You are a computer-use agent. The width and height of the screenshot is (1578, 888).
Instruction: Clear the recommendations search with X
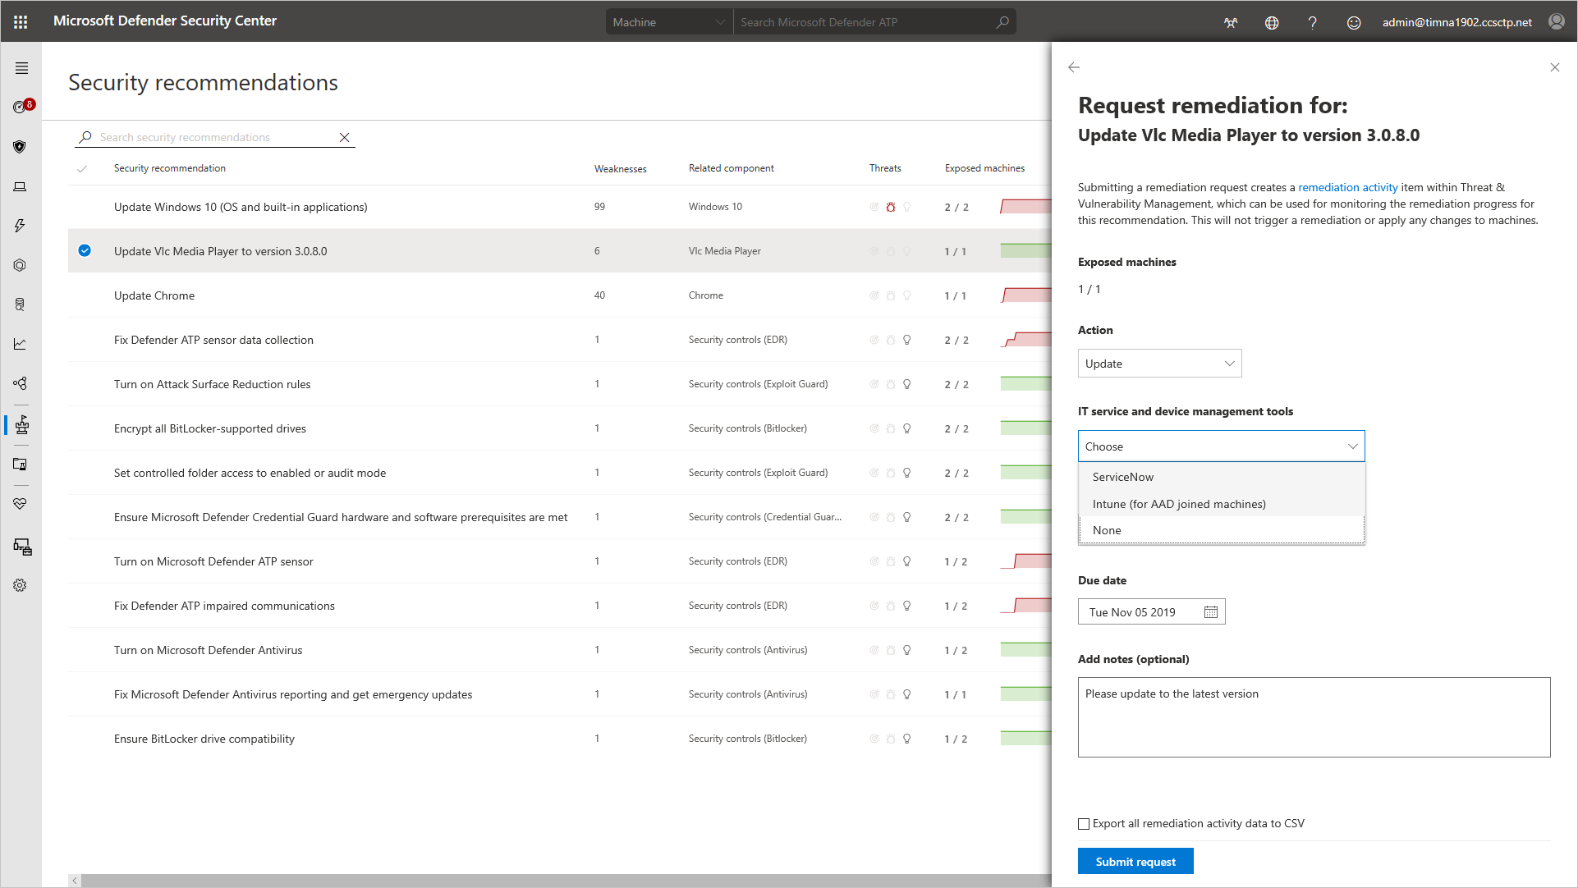coord(345,137)
